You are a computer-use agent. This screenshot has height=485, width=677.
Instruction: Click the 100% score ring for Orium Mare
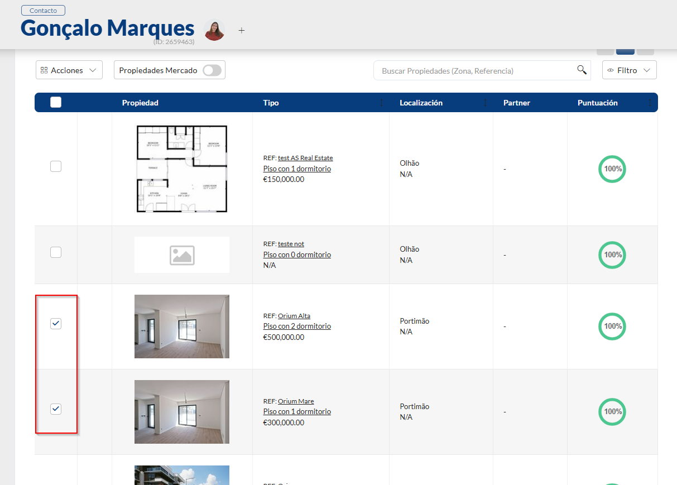612,411
